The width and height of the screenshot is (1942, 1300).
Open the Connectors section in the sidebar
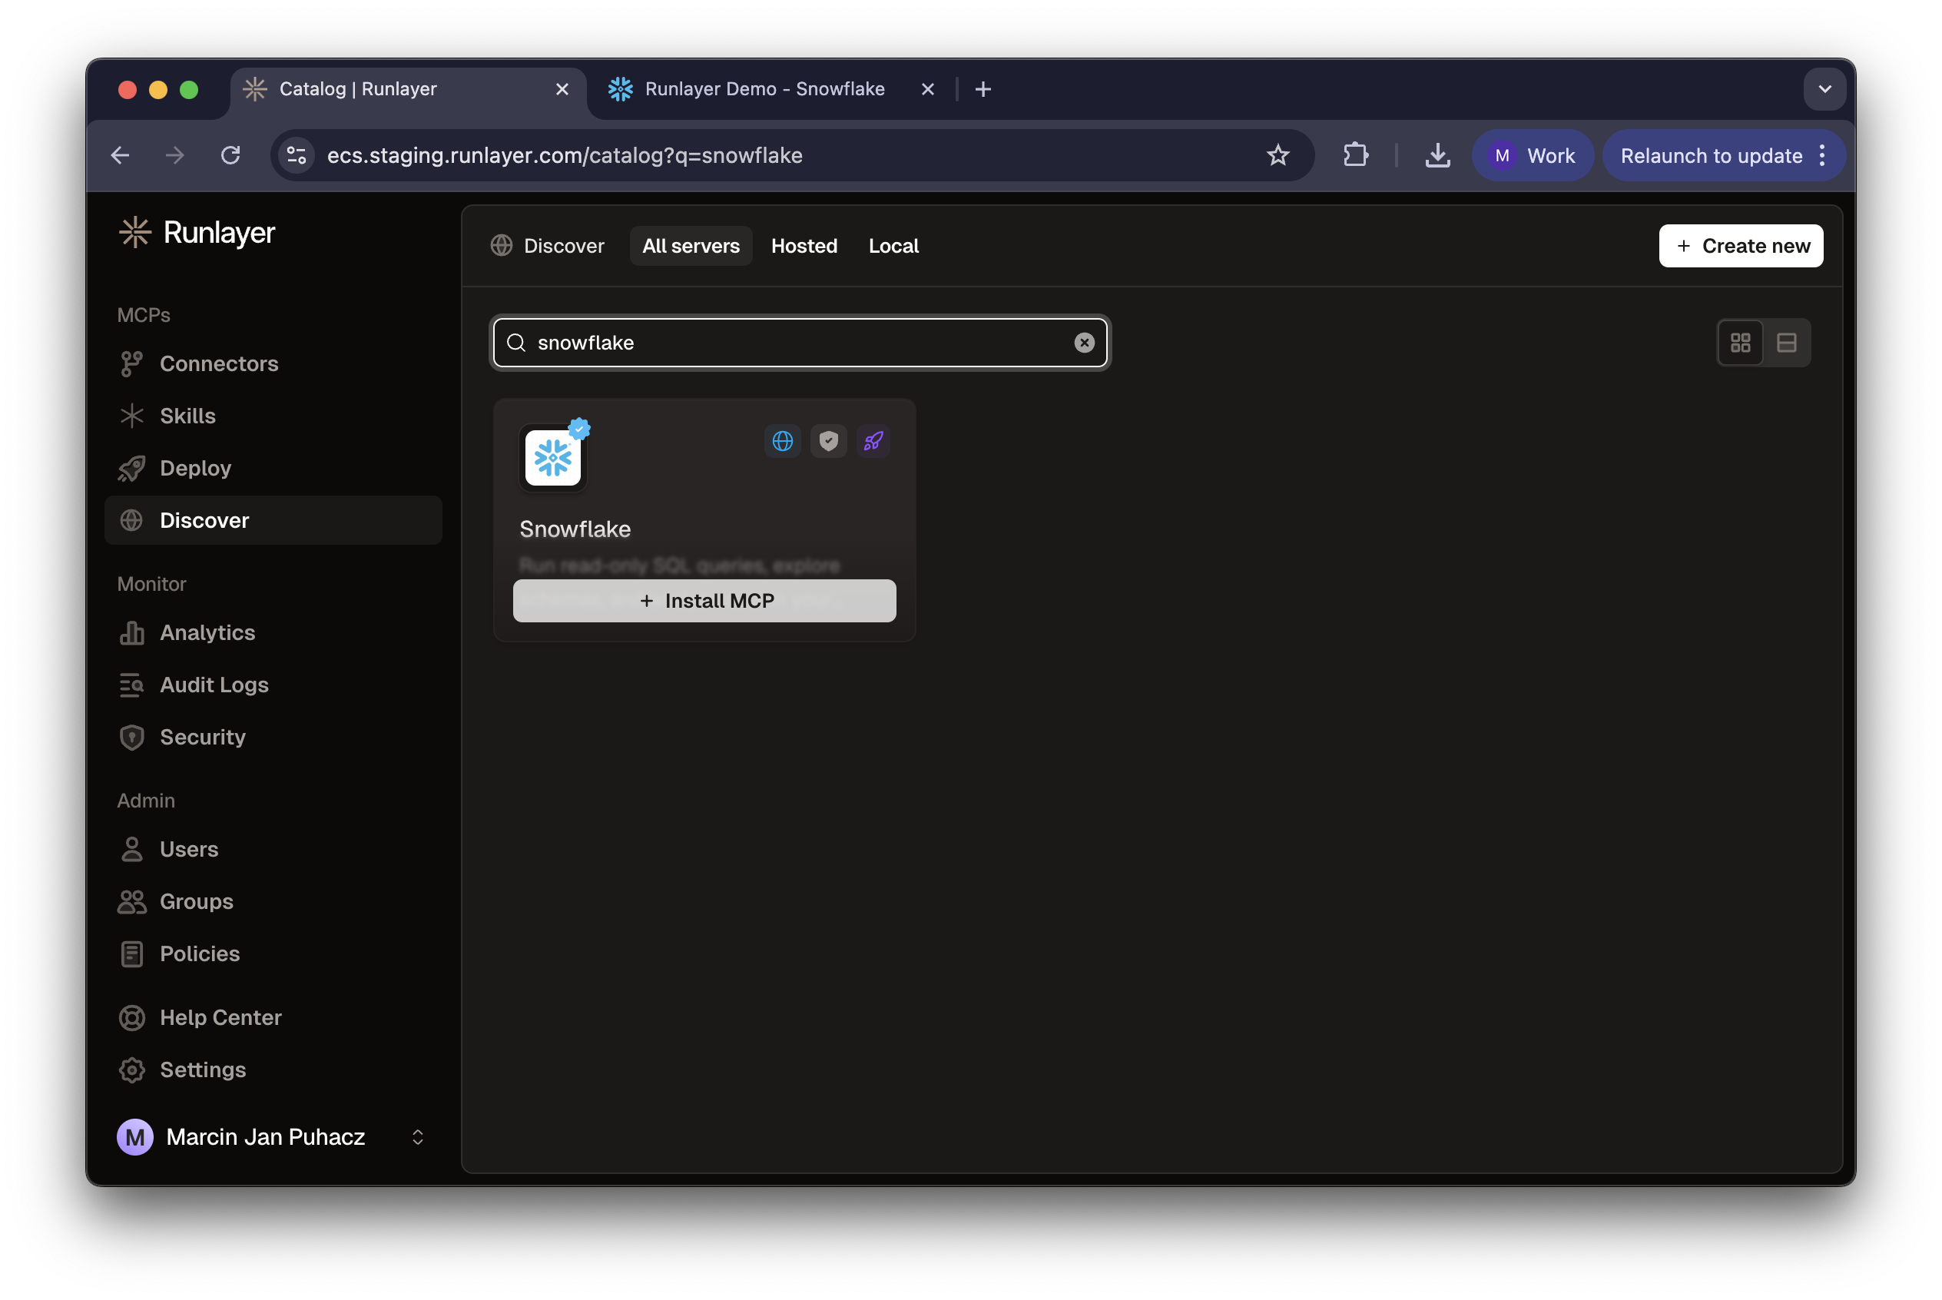point(219,363)
